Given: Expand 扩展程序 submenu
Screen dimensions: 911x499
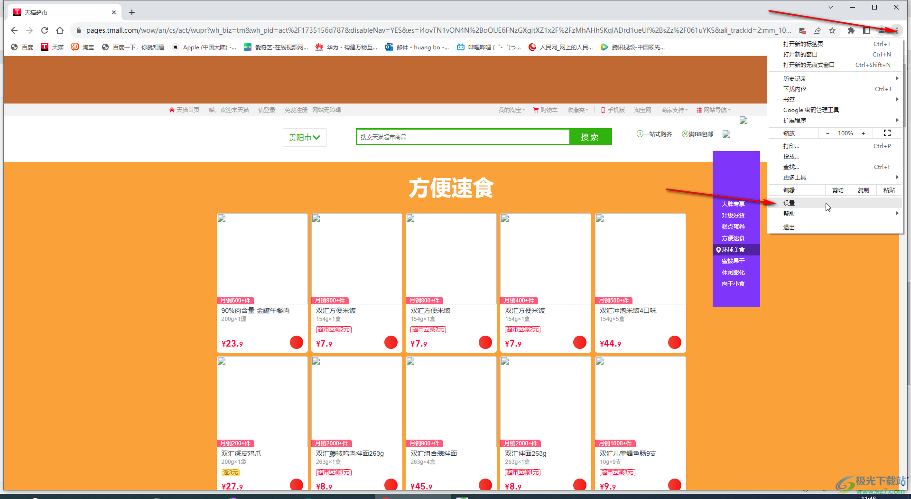Looking at the screenshot, I should pos(836,120).
